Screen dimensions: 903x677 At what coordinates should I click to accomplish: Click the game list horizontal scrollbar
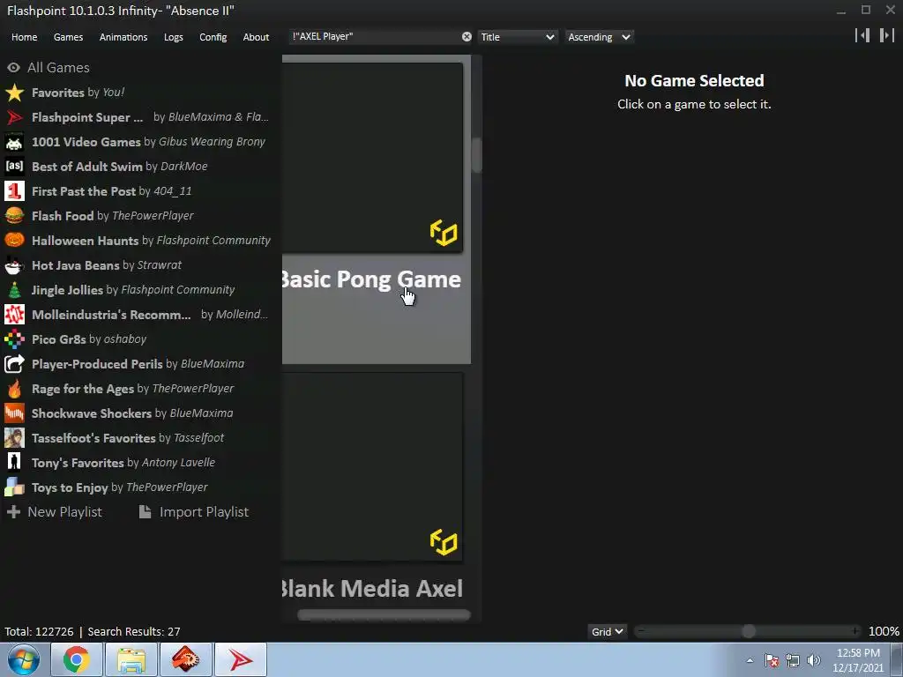point(384,614)
